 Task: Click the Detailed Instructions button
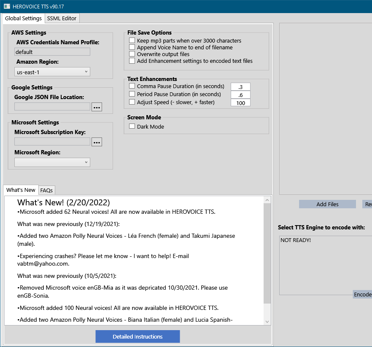click(x=137, y=336)
